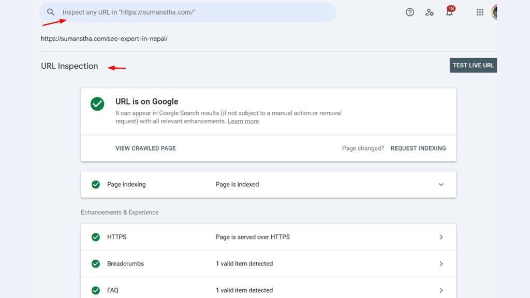Click the URL Inspection heading
The height and width of the screenshot is (298, 530).
tap(69, 66)
